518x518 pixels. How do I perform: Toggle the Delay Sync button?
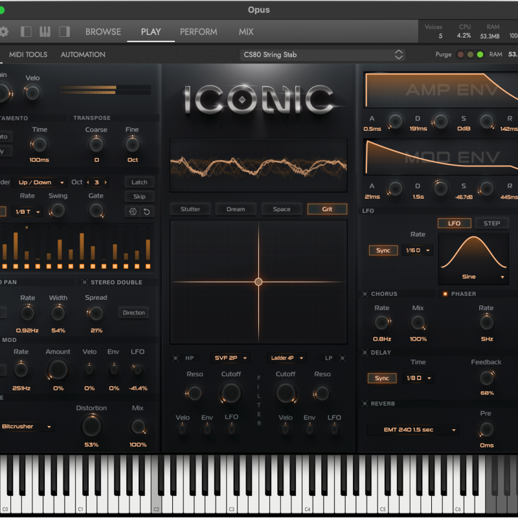382,378
